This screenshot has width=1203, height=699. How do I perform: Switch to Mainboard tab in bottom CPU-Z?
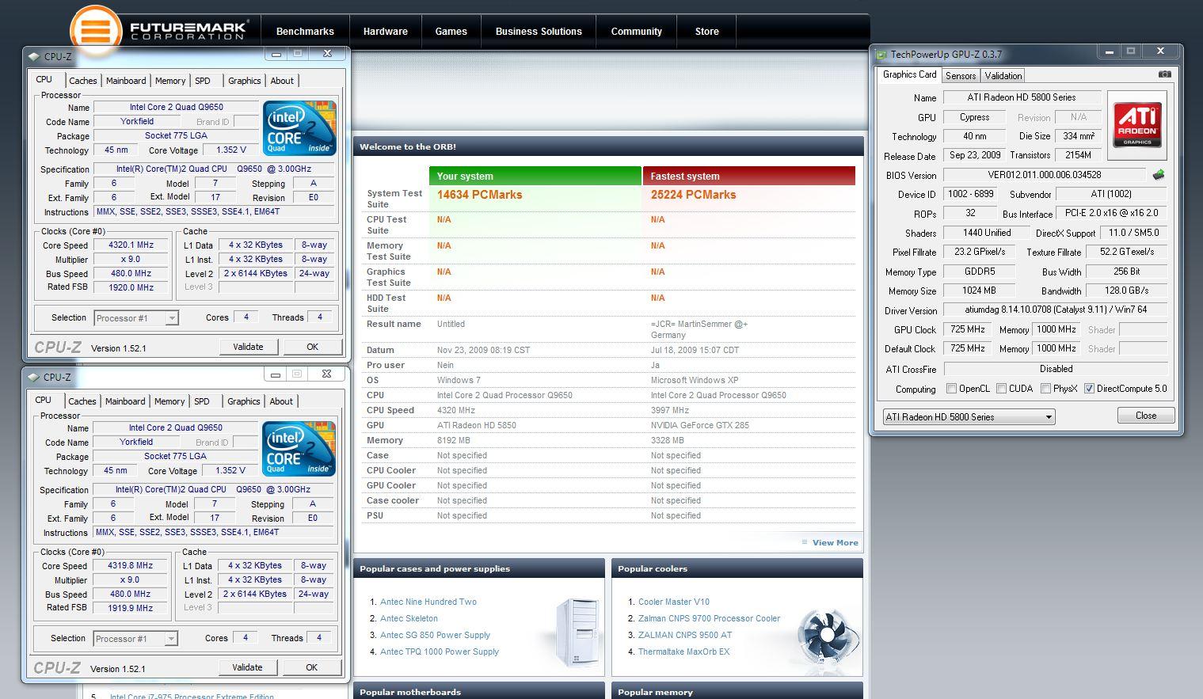click(125, 401)
